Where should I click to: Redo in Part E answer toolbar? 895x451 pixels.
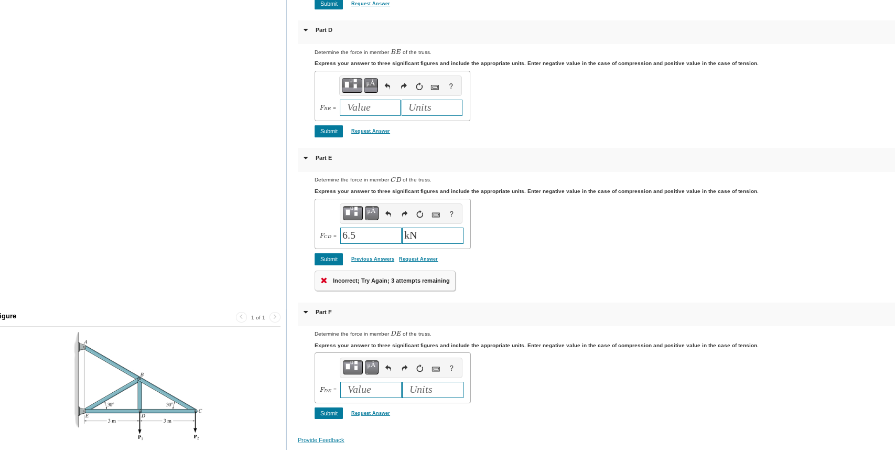click(404, 214)
